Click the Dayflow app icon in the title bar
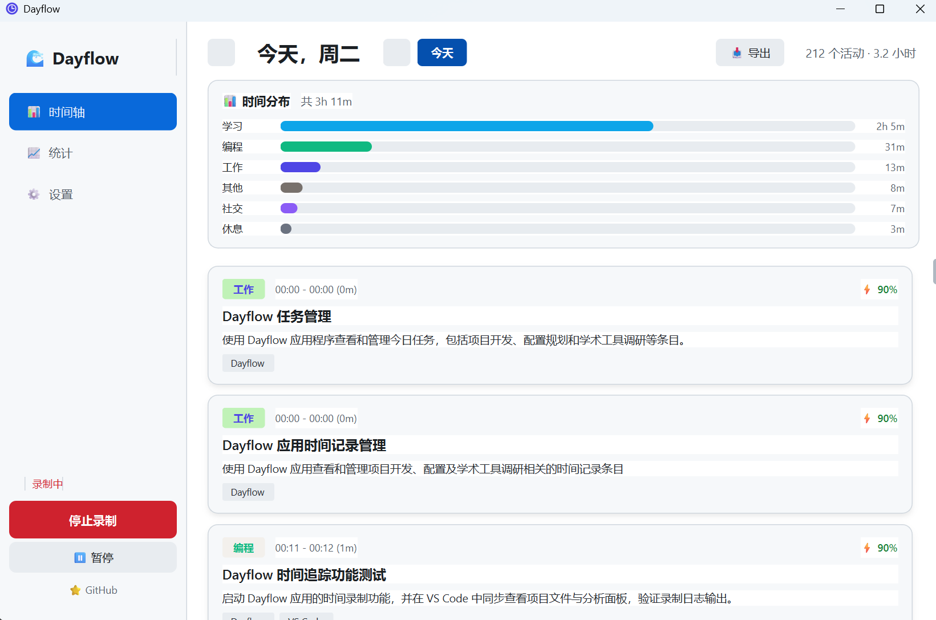This screenshot has height=620, width=936. click(x=11, y=9)
